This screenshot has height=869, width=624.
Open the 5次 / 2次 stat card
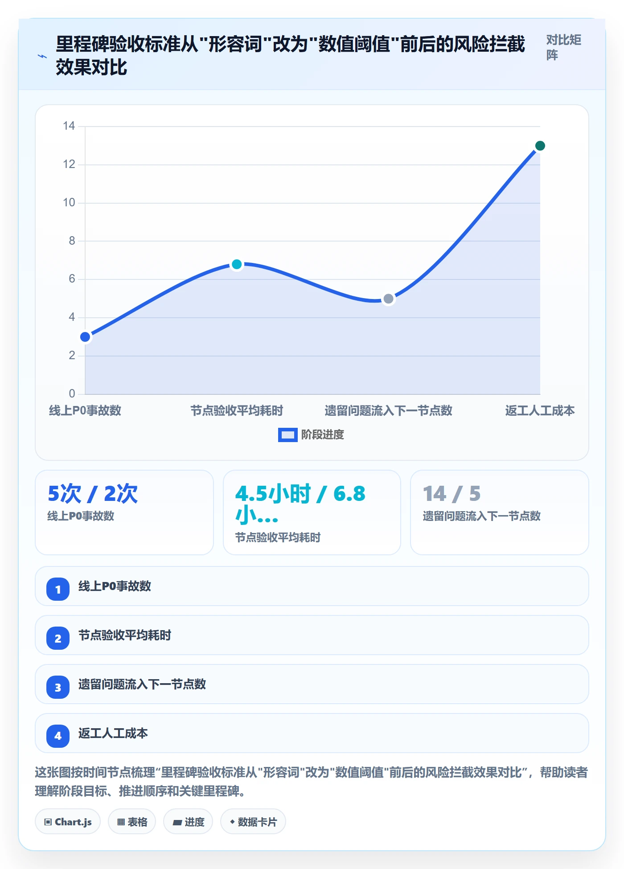124,512
